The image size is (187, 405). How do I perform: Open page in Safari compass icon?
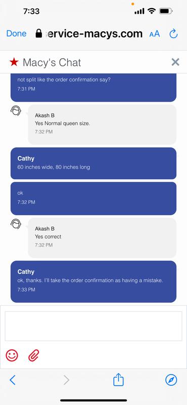tap(171, 380)
